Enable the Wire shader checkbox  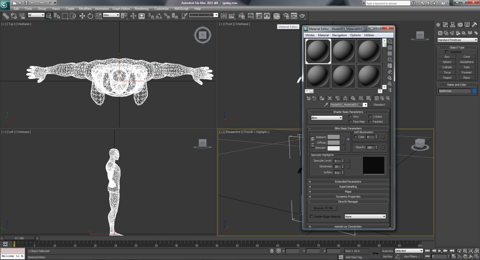tap(351, 117)
